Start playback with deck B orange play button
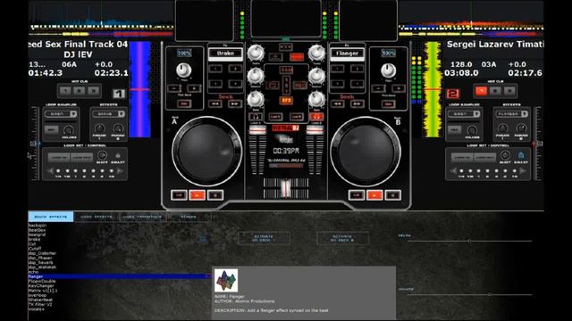The height and width of the screenshot is (321, 572). coord(374,195)
